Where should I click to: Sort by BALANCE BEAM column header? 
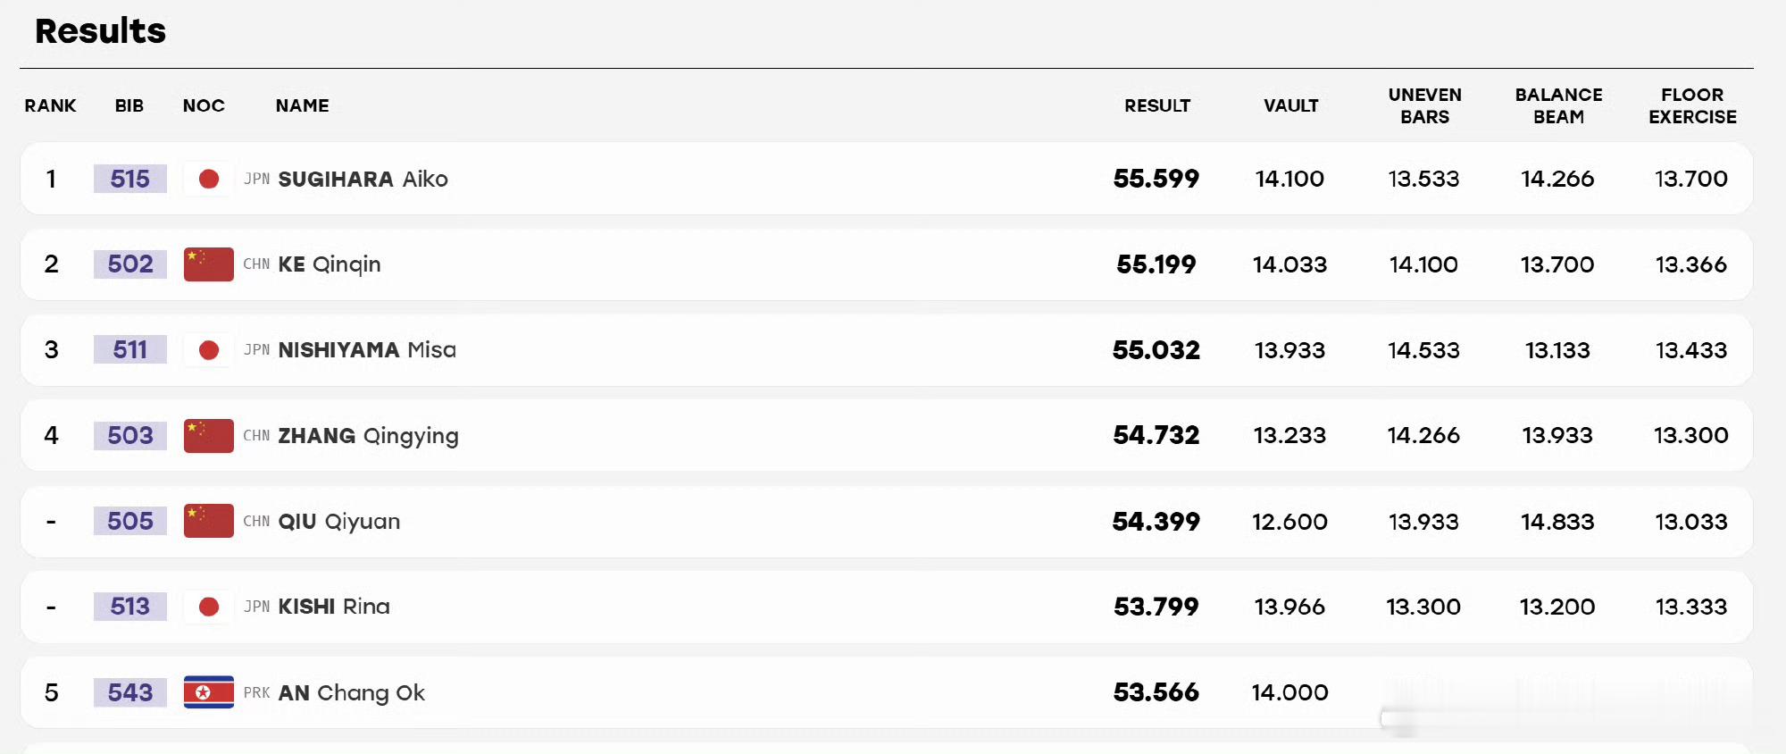(x=1559, y=105)
